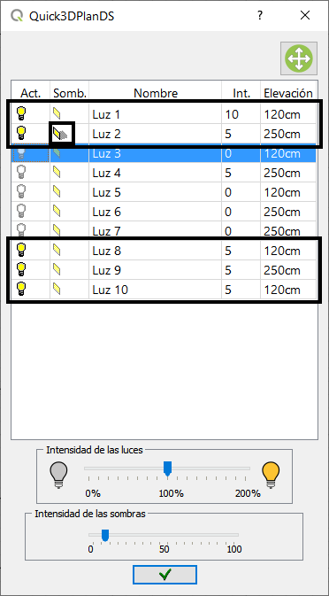Sort by the Nombre column header
The width and height of the screenshot is (329, 596).
click(156, 93)
